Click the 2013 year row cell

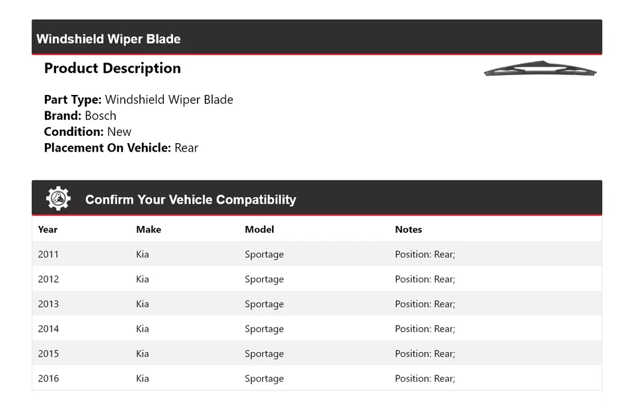point(48,304)
